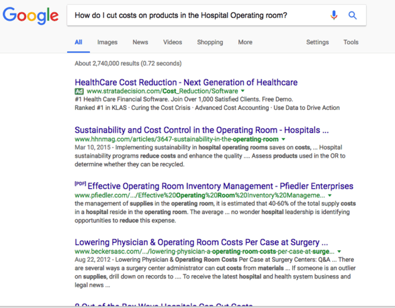
Task: Open the search Tools option
Action: [x=351, y=42]
